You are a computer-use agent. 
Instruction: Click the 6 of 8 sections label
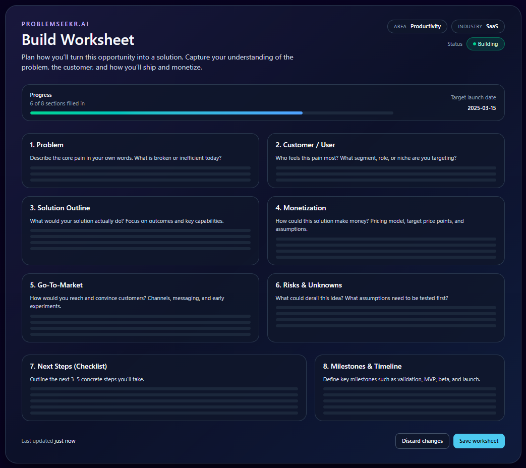point(57,103)
